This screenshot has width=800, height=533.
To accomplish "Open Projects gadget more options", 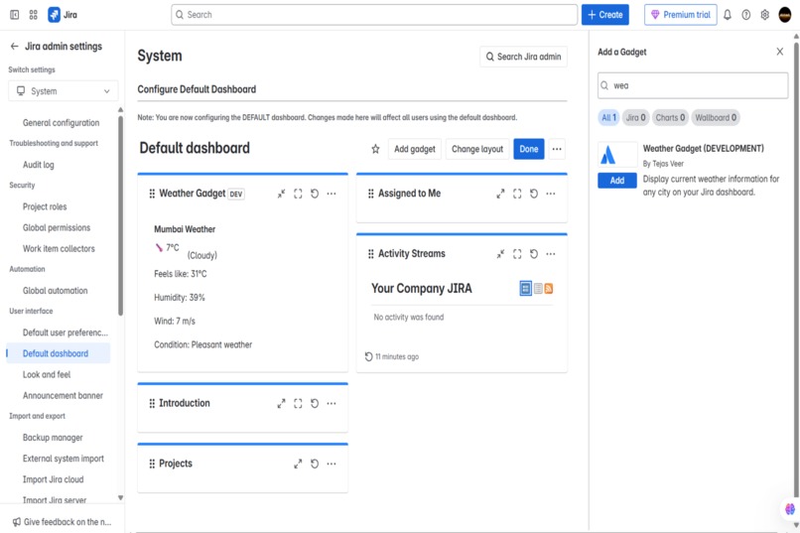I will pos(332,464).
